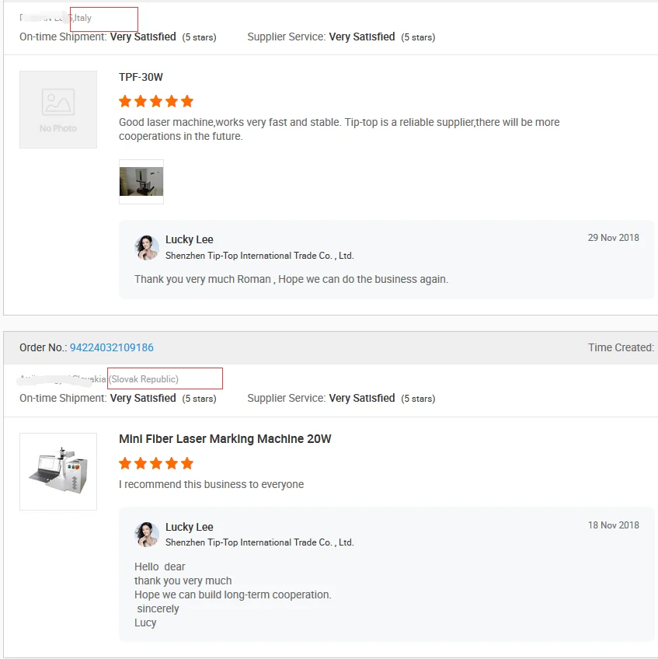Viewport: 658px width, 659px height.
Task: Click the 29 Nov 2018 reply date
Action: coord(613,238)
